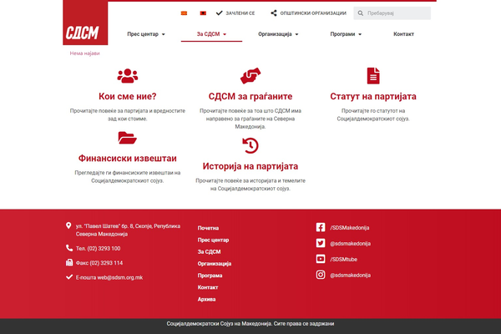The width and height of the screenshot is (501, 334).
Task: Click footer link Програма
Action: pos(210,276)
